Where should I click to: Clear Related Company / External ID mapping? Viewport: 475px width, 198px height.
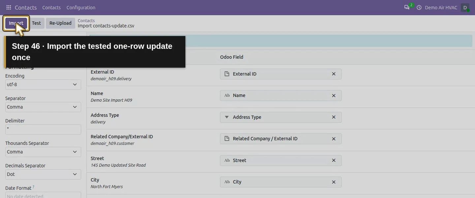[x=333, y=139]
